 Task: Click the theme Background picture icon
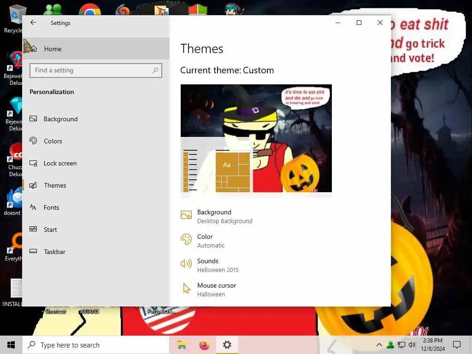point(186,215)
